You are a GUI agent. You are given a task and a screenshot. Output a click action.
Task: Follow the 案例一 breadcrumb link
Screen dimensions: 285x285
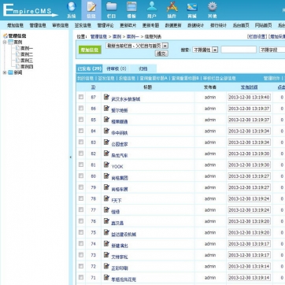133,36
